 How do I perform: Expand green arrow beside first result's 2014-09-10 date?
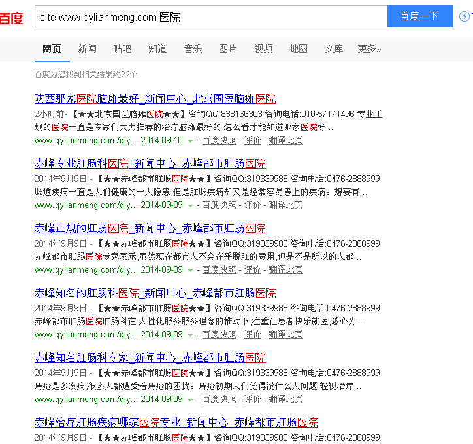(191, 141)
